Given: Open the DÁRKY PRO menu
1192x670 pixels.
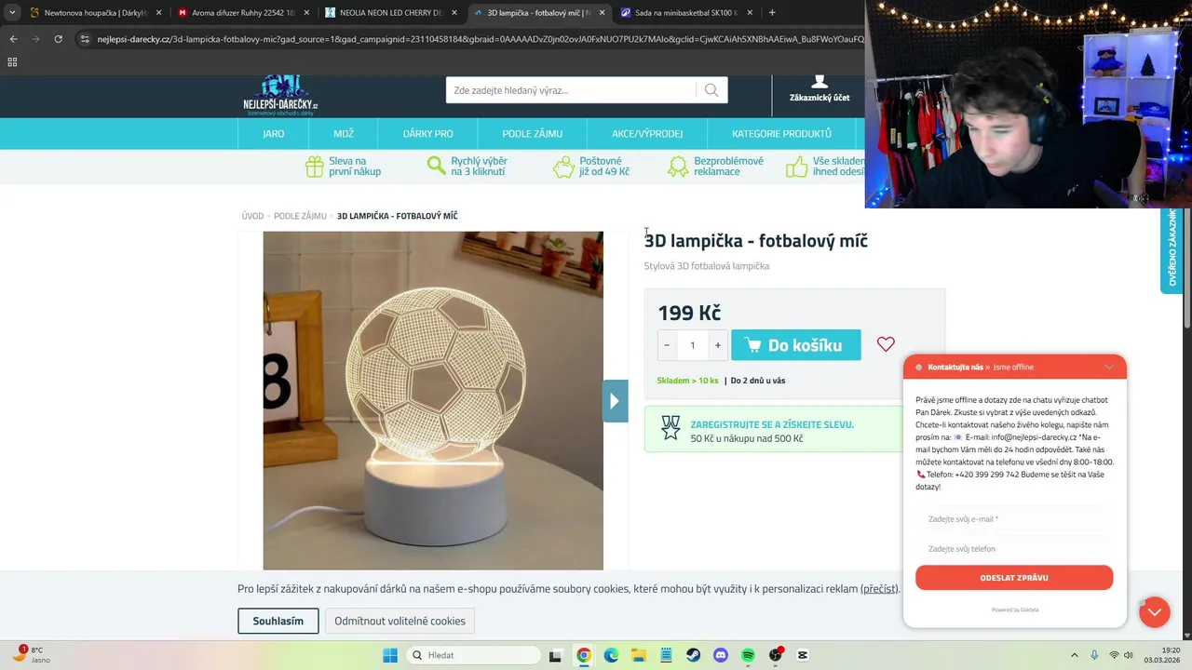Looking at the screenshot, I should [428, 134].
